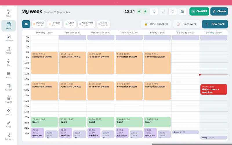Open the SMART goals section
The image size is (232, 145).
click(x=9, y=99)
